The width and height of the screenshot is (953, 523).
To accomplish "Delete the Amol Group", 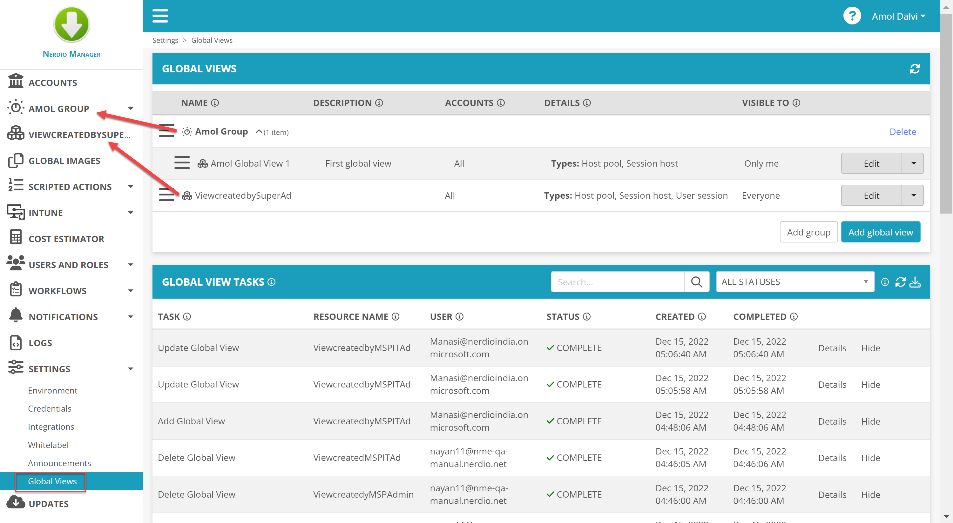I will [x=902, y=132].
